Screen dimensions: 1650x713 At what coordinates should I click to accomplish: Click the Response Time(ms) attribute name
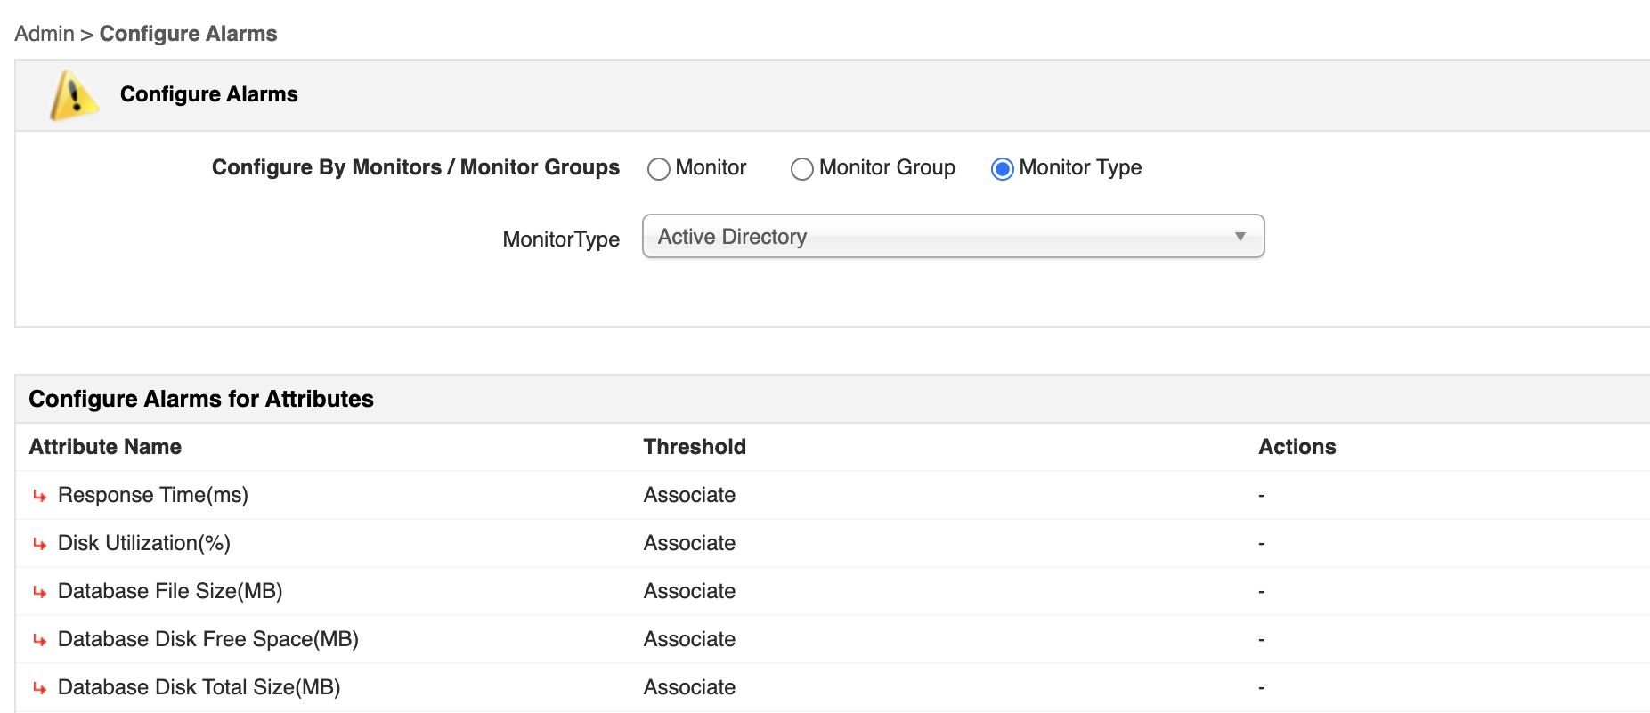(x=153, y=495)
